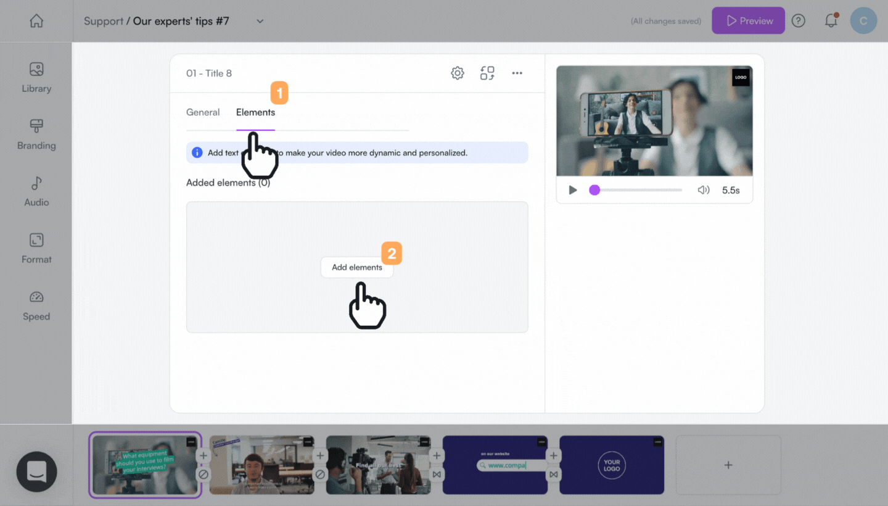Select the 'YOUR LOGO' outro scene thumbnail
This screenshot has height=506, width=888.
pos(612,465)
